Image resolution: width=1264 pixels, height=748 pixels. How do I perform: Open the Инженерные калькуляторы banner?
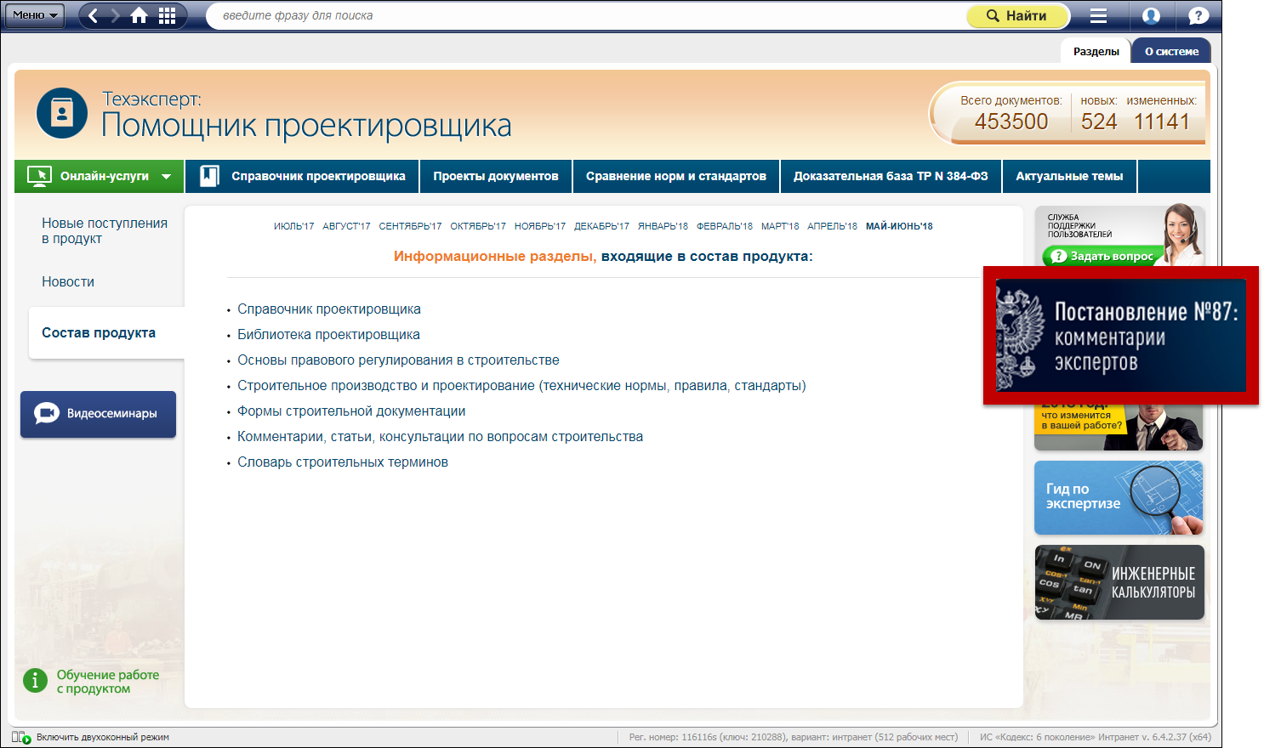[1119, 582]
